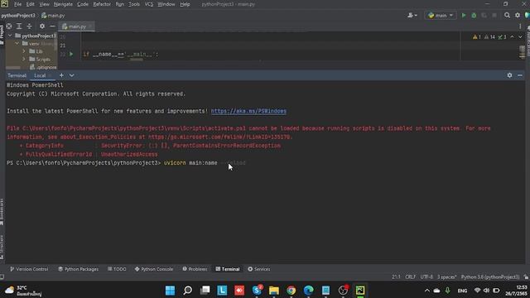The image size is (530, 298).
Task: Collapse the pythonProject3 folder
Action: coord(10,36)
